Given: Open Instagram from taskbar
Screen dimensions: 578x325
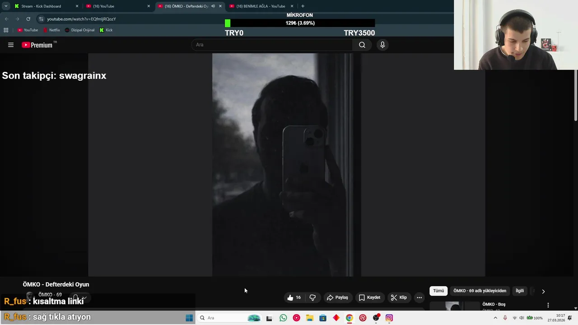Looking at the screenshot, I should point(389,318).
